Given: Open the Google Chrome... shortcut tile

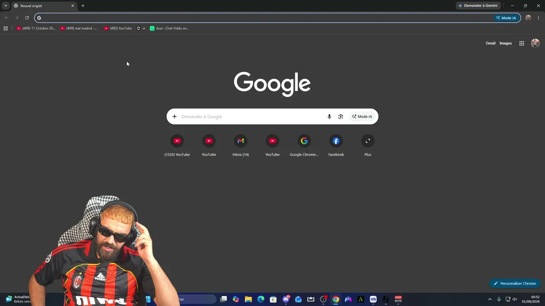Looking at the screenshot, I should pyautogui.click(x=304, y=146).
